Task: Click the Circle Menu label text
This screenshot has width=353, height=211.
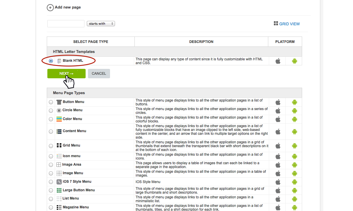Action: [72, 110]
